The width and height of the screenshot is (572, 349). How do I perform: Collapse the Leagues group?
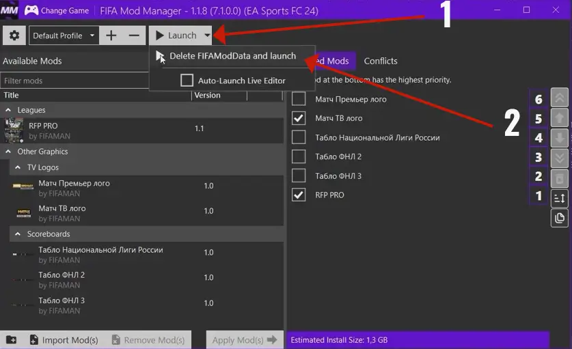8,110
